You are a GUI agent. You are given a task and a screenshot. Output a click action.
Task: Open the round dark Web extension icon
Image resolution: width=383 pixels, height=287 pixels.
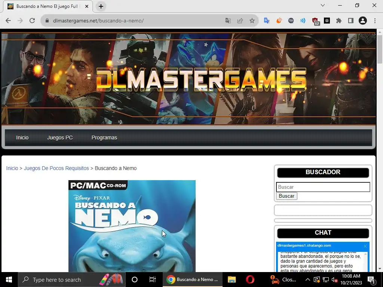[x=291, y=21]
